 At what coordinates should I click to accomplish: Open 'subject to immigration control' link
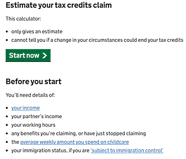127,150
